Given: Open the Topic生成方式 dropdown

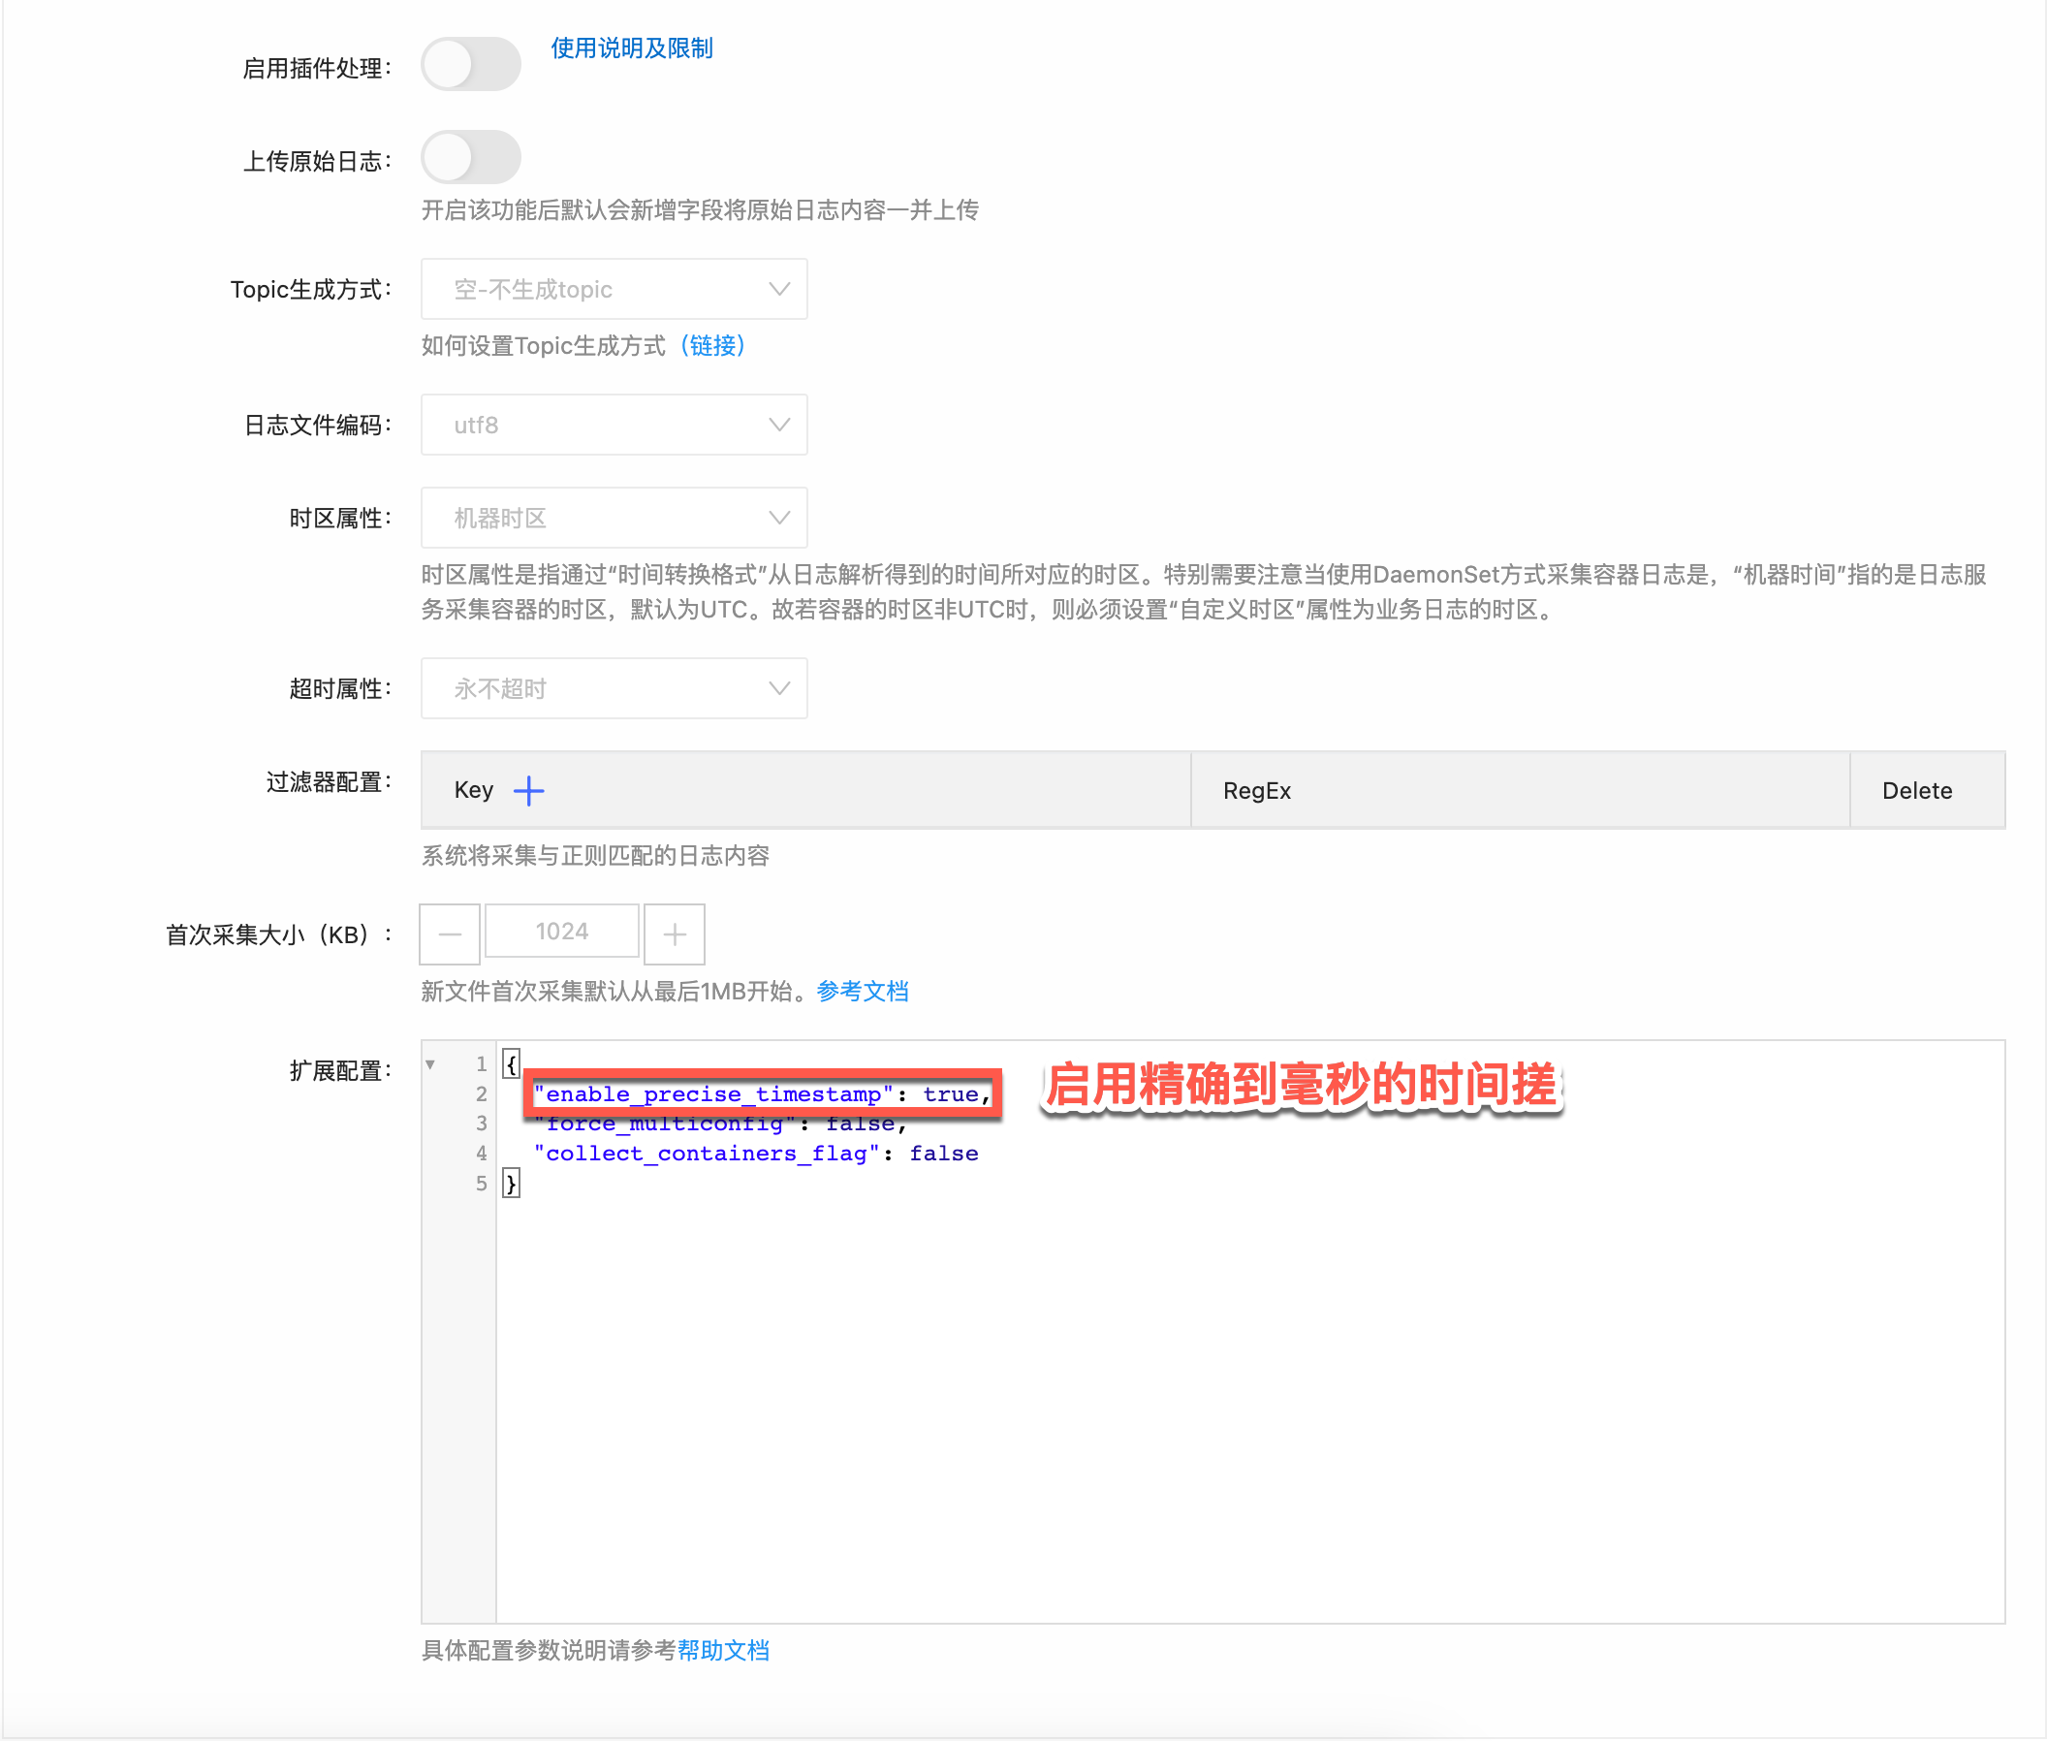Looking at the screenshot, I should pos(614,289).
